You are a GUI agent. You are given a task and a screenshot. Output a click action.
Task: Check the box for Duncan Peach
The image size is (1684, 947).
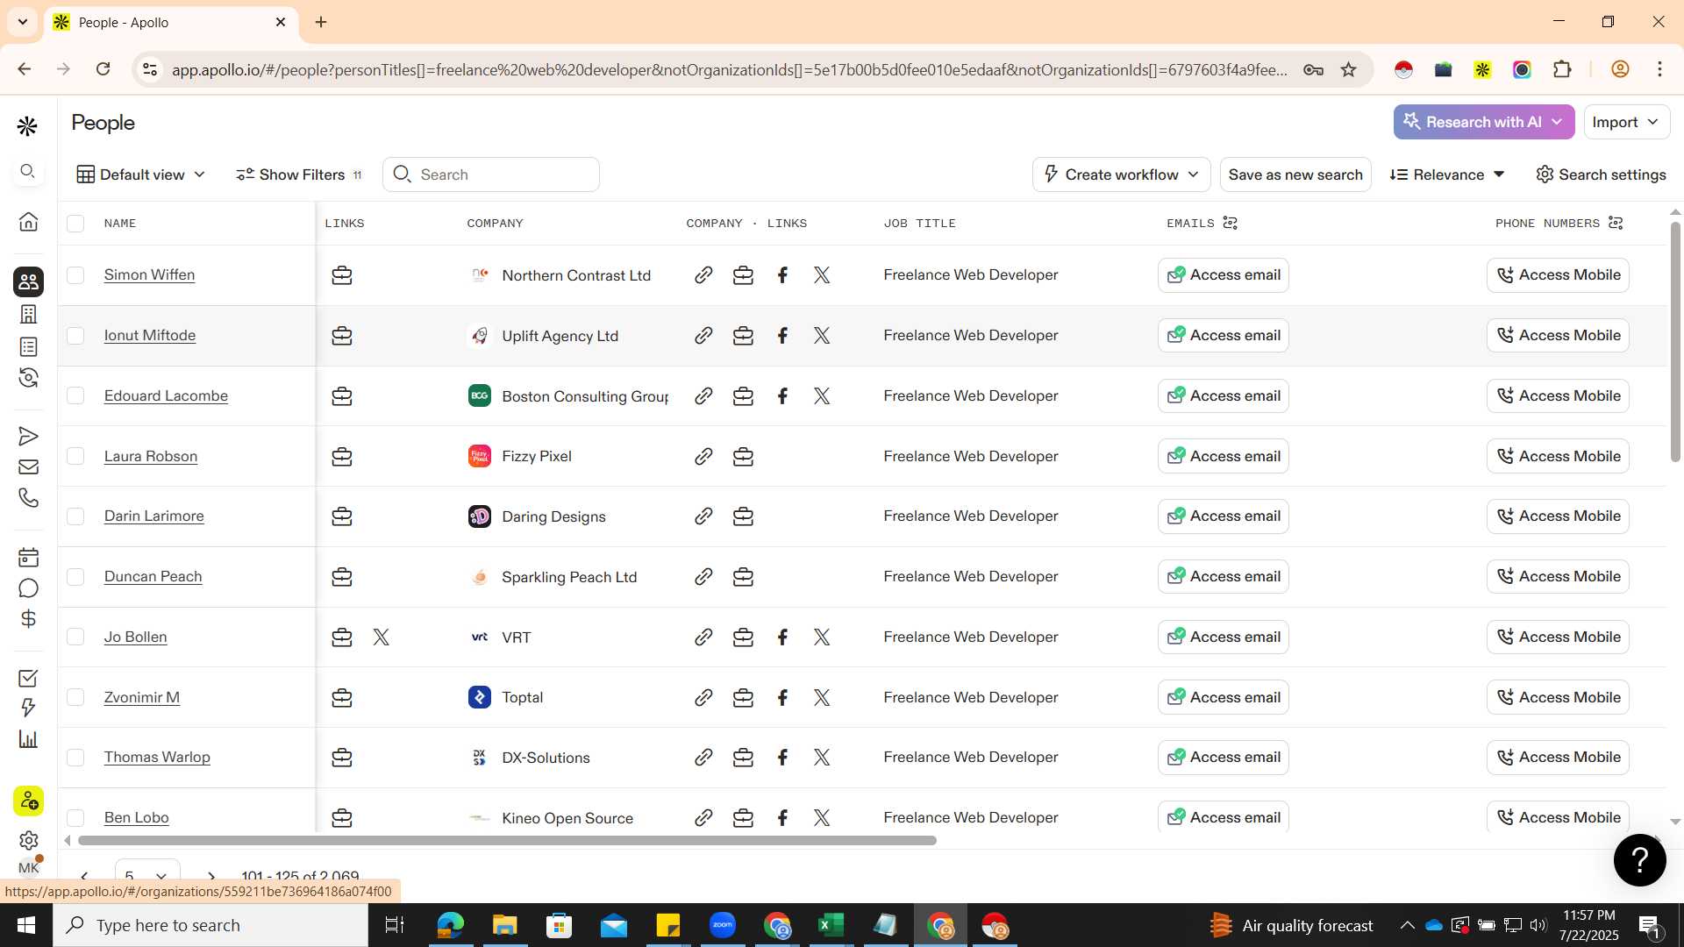click(75, 577)
